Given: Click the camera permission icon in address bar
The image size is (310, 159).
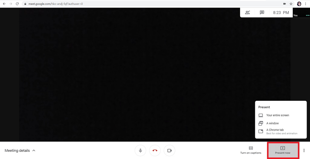Looking at the screenshot, I should coord(284,4).
